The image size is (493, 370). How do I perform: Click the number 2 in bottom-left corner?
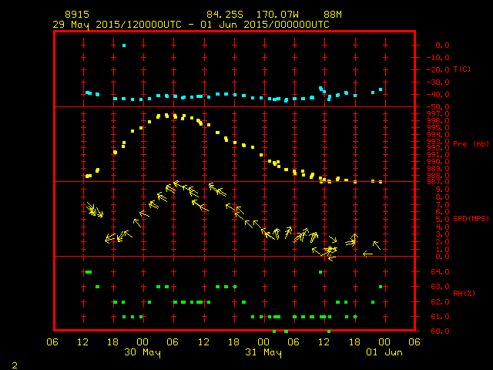coord(14,363)
